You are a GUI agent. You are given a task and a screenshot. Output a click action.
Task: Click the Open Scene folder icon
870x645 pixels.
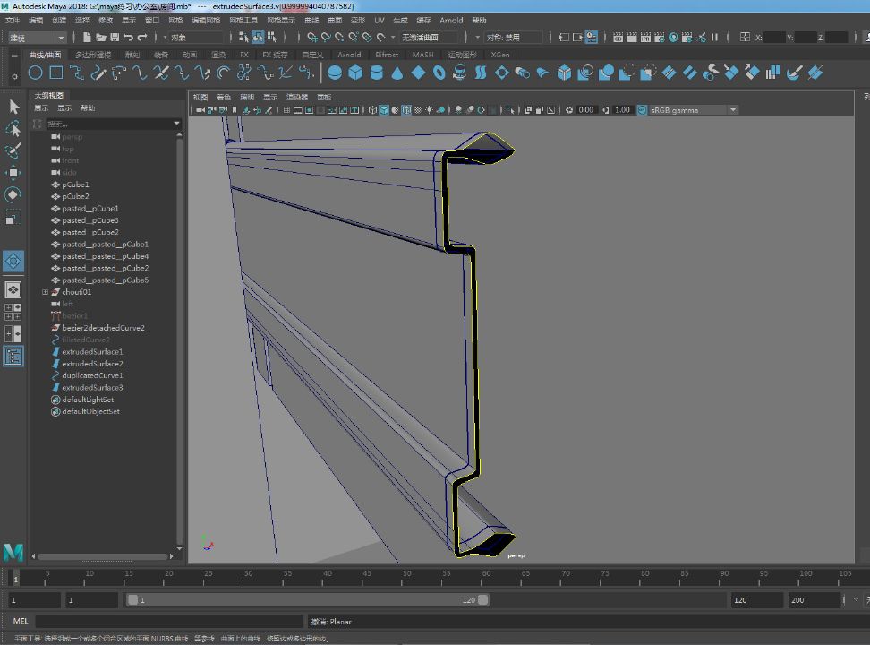[101, 38]
